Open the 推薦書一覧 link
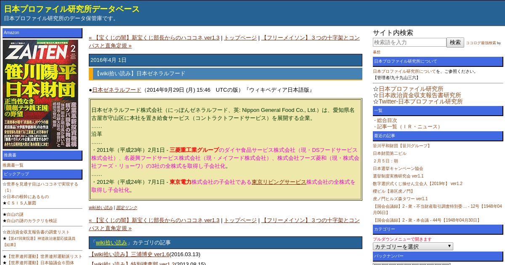 coord(13,165)
